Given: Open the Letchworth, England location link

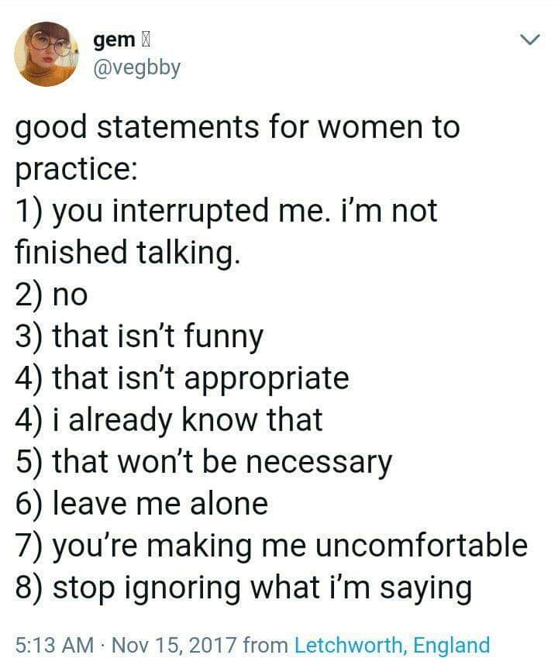Looking at the screenshot, I should [392, 645].
